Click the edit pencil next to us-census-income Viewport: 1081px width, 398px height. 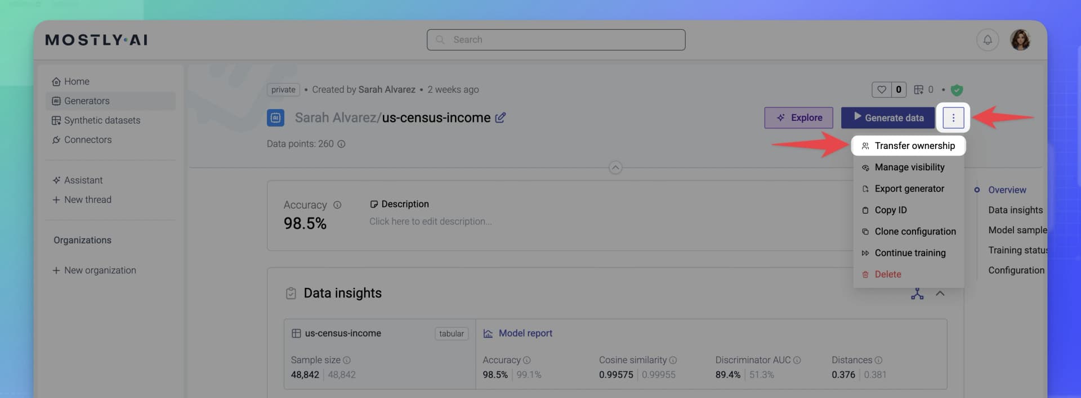tap(500, 117)
